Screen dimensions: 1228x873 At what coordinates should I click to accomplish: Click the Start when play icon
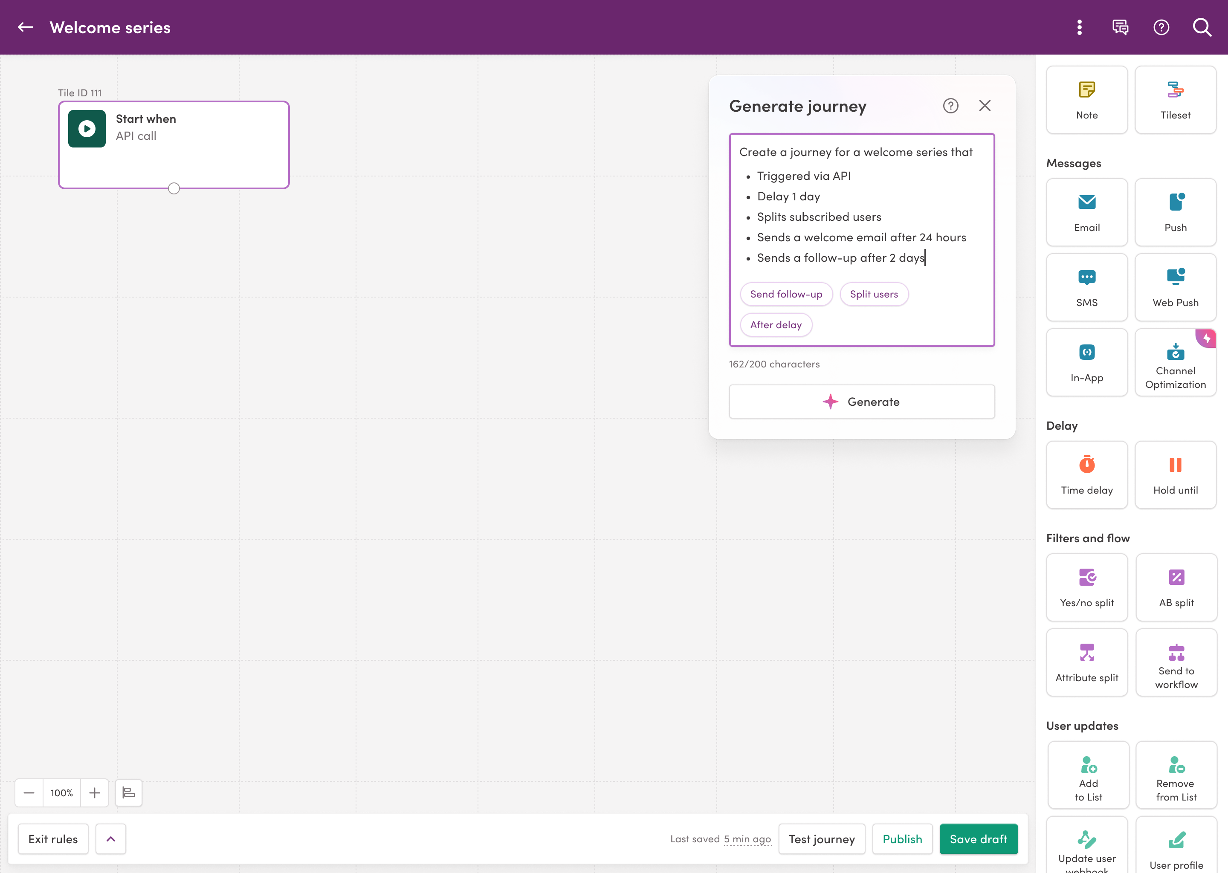click(x=87, y=128)
